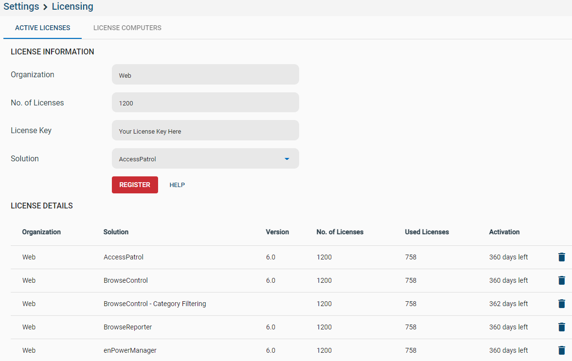
Task: Focus the No. of Licenses field
Action: pyautogui.click(x=205, y=103)
